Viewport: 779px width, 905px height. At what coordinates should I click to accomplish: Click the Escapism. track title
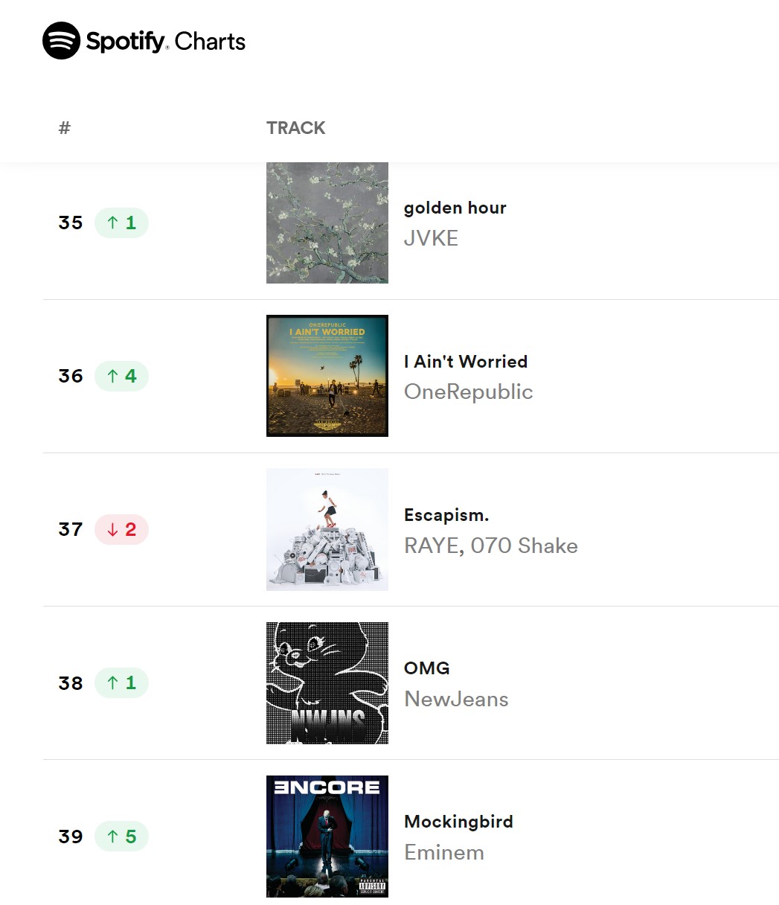(446, 515)
